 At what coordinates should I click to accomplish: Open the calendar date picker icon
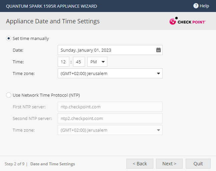click(158, 50)
